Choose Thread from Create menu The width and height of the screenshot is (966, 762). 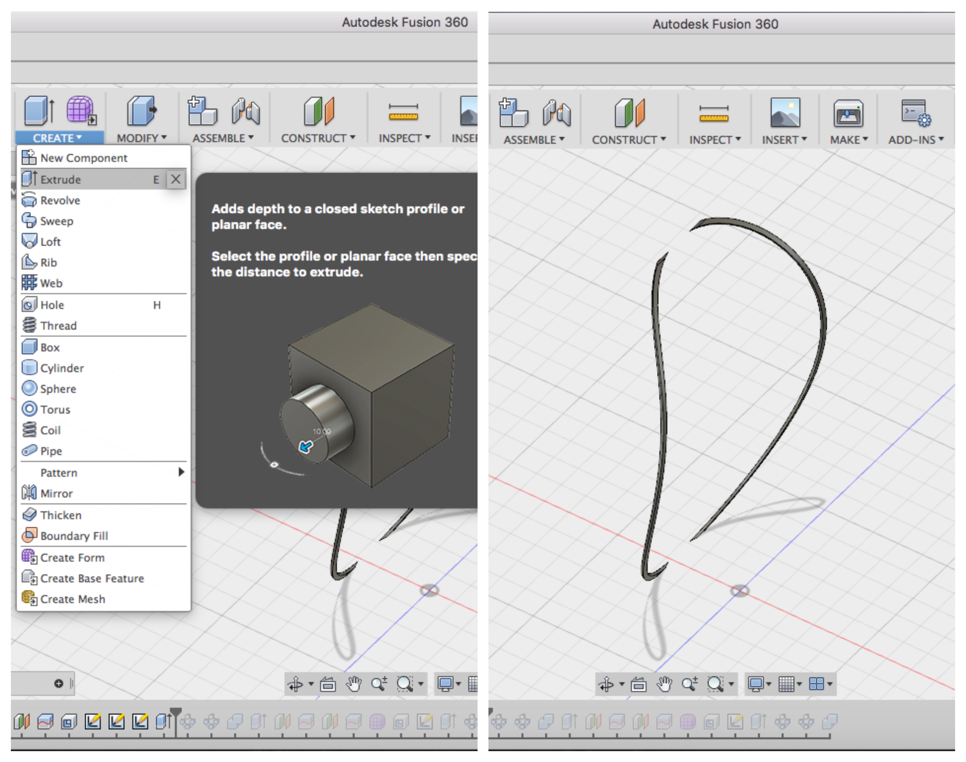pos(104,326)
